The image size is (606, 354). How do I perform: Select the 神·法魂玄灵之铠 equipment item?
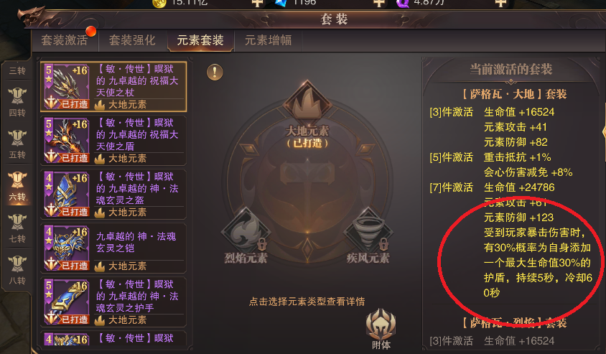[113, 248]
